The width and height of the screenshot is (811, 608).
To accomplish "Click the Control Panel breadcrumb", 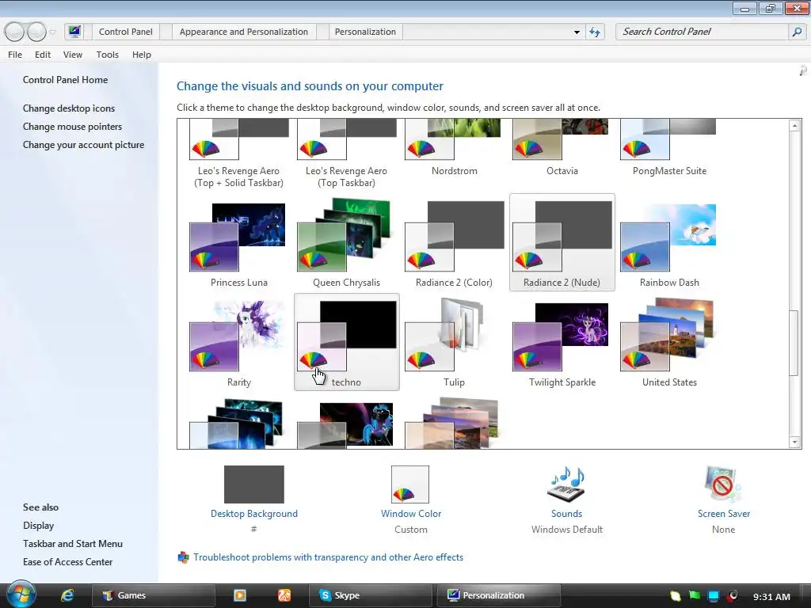I will (x=126, y=32).
